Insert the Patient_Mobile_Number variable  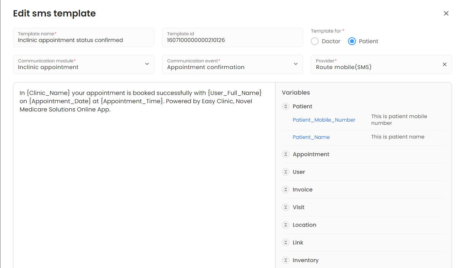[x=324, y=120]
